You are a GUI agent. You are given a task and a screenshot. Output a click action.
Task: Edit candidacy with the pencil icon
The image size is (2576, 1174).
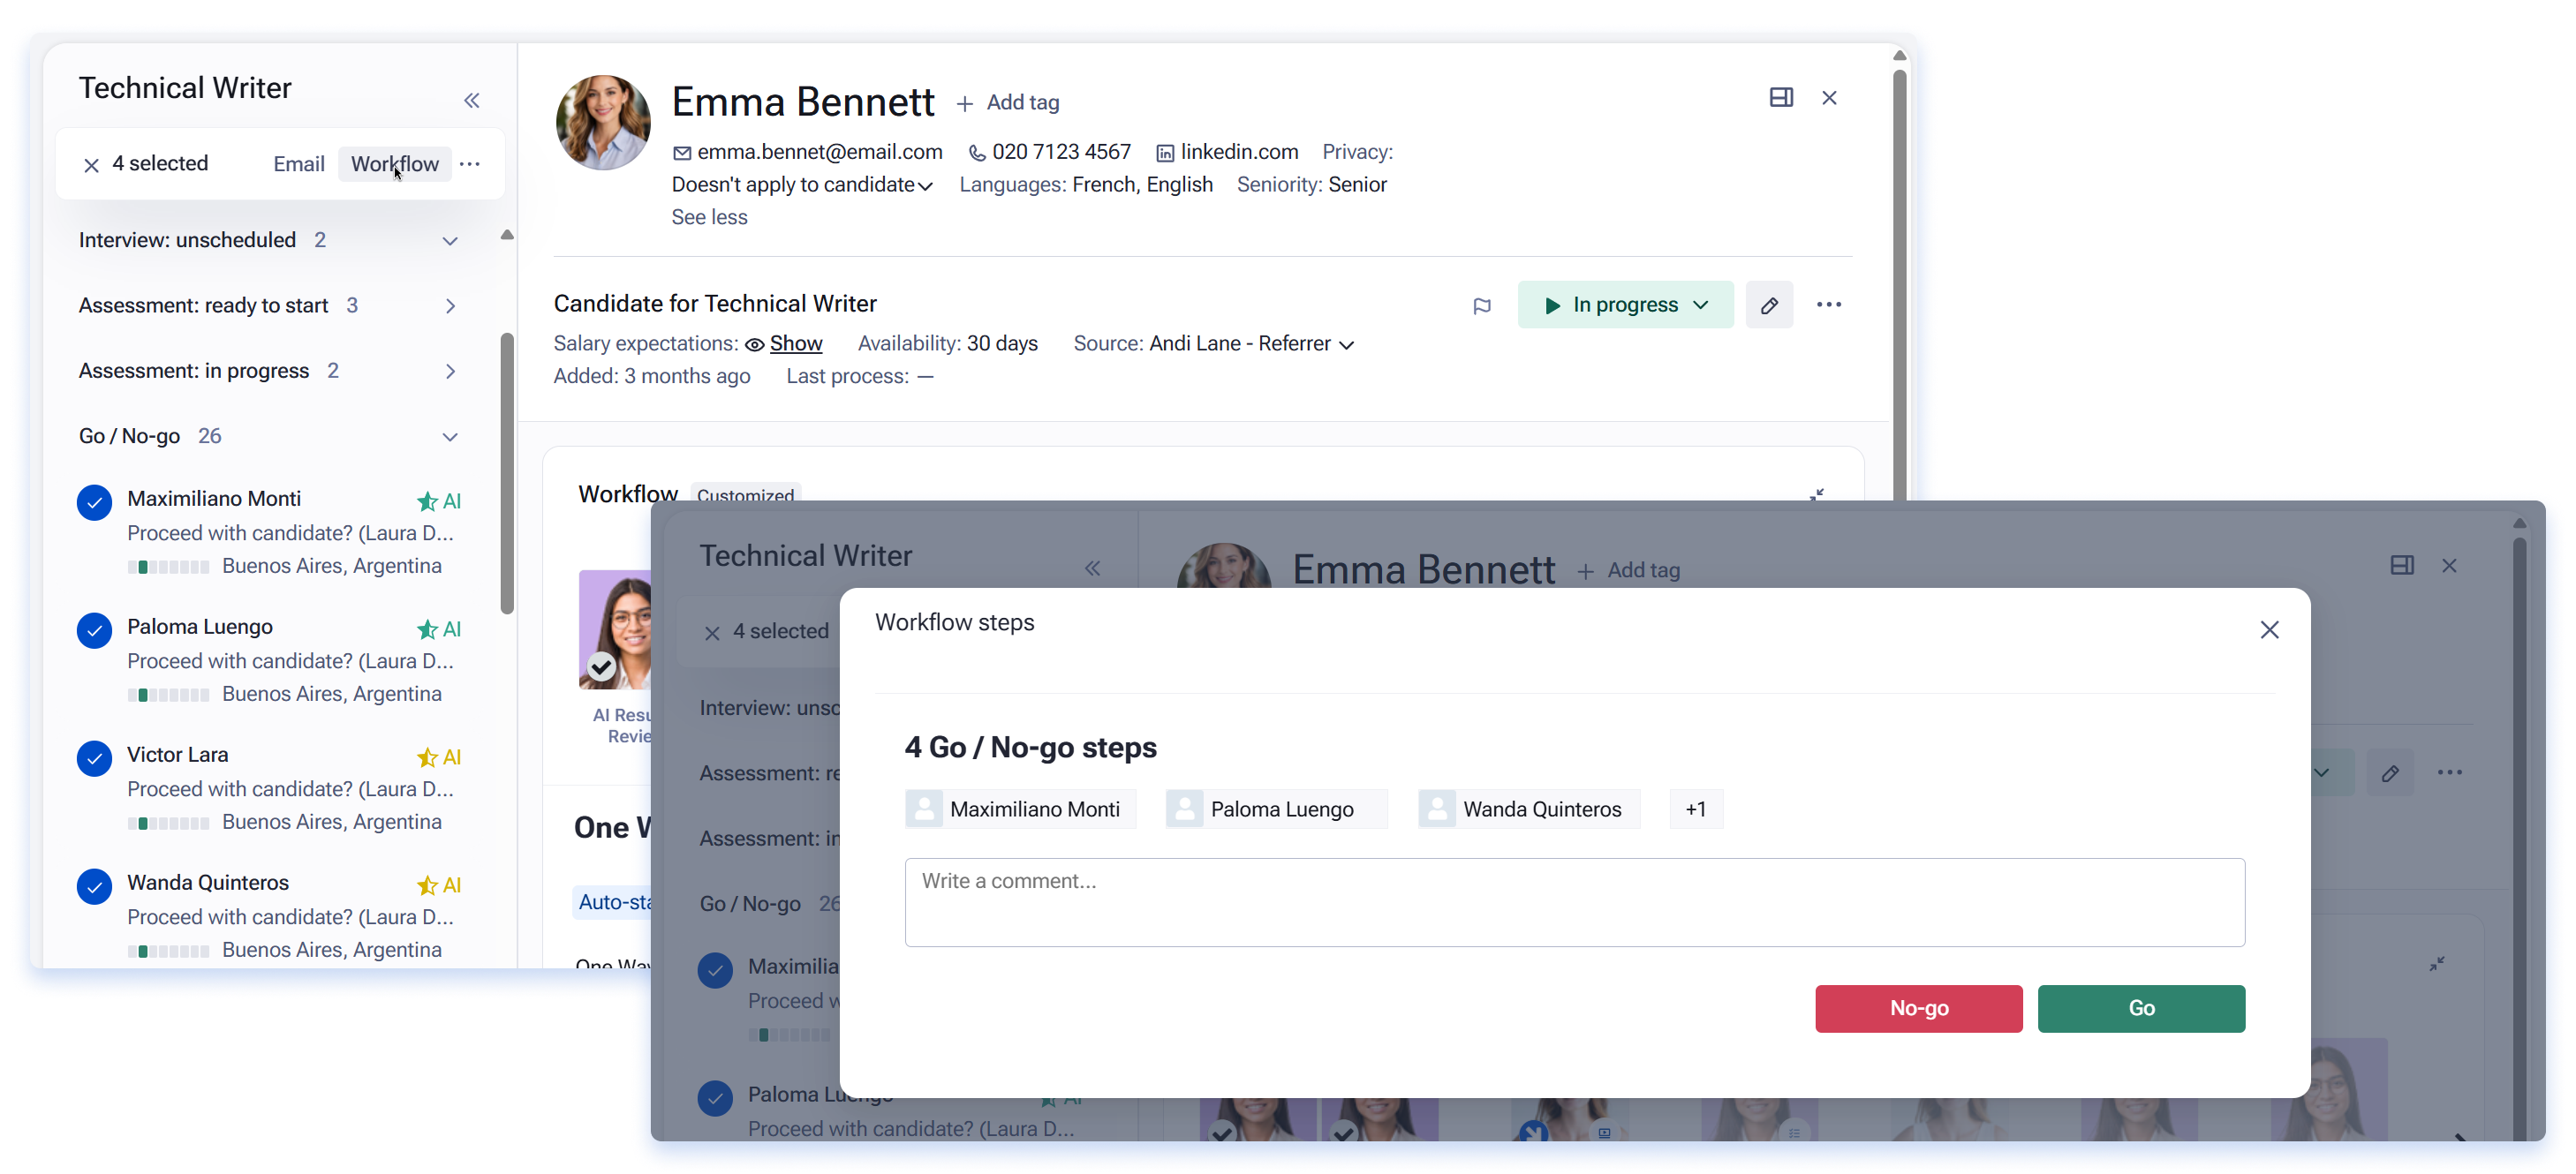pos(1769,305)
